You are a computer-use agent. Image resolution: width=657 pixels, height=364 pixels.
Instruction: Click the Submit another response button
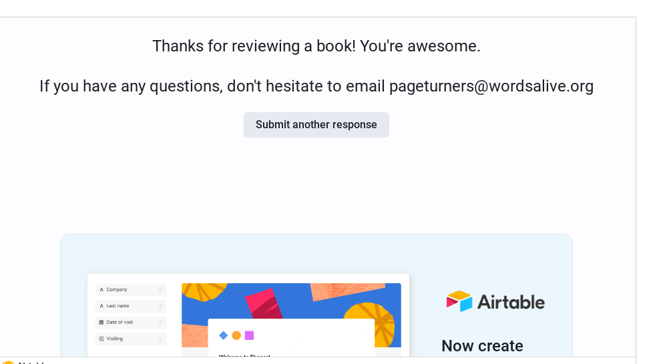pyautogui.click(x=316, y=125)
